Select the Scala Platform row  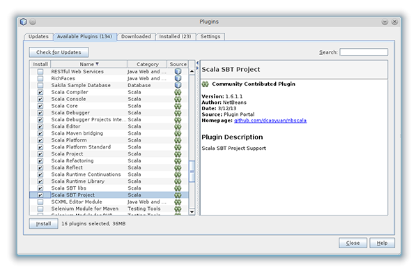pos(109,140)
